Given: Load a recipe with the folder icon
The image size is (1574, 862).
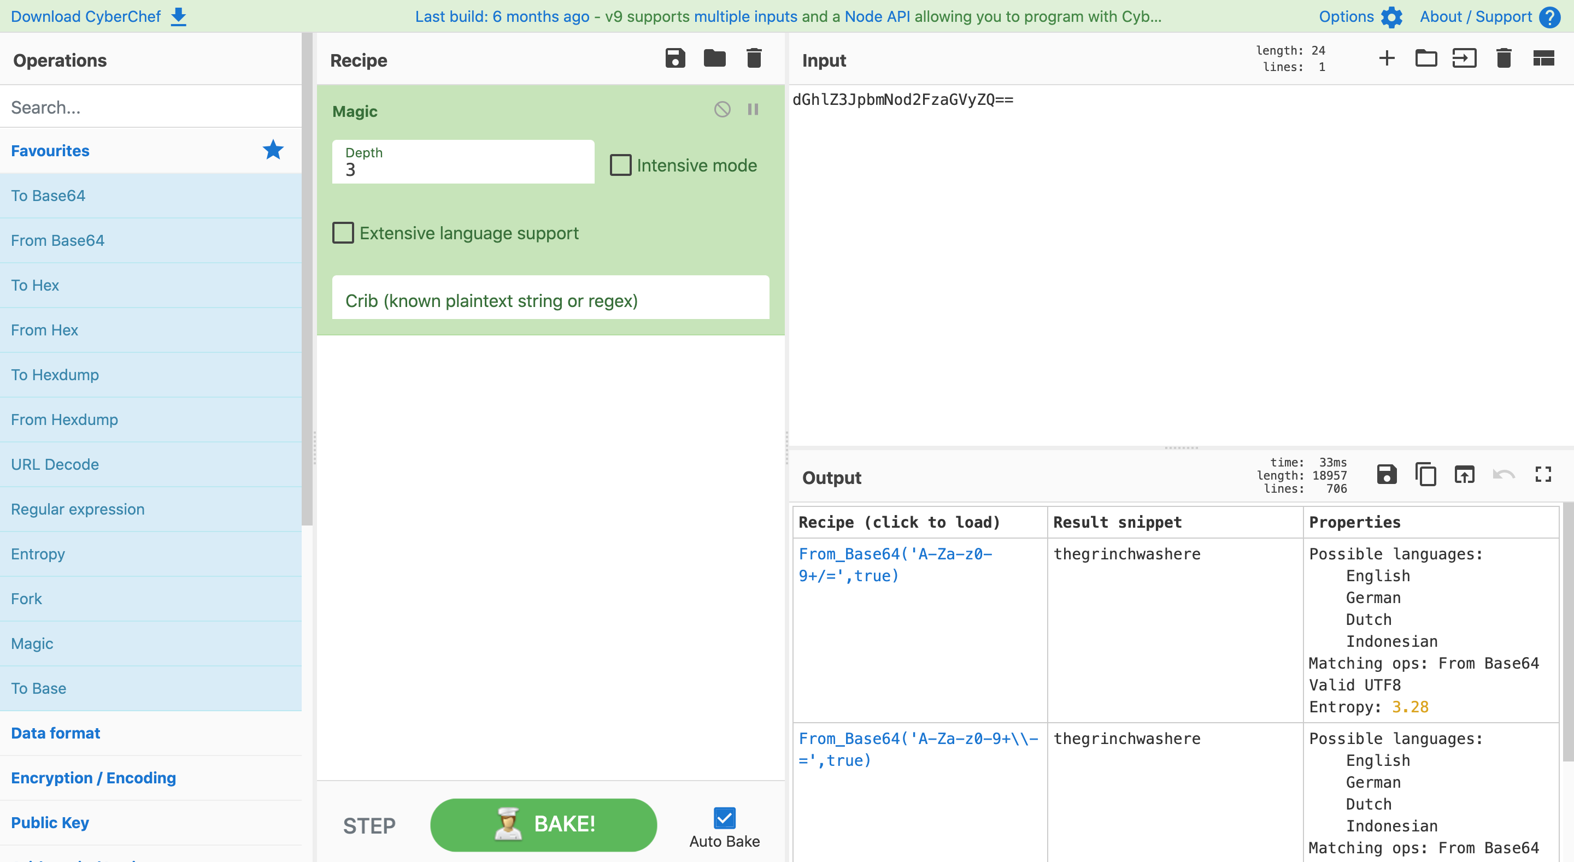Looking at the screenshot, I should [x=714, y=58].
